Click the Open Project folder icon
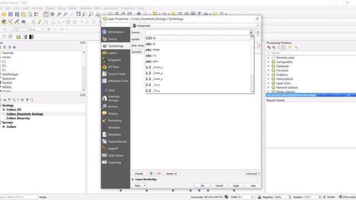 point(4,14)
